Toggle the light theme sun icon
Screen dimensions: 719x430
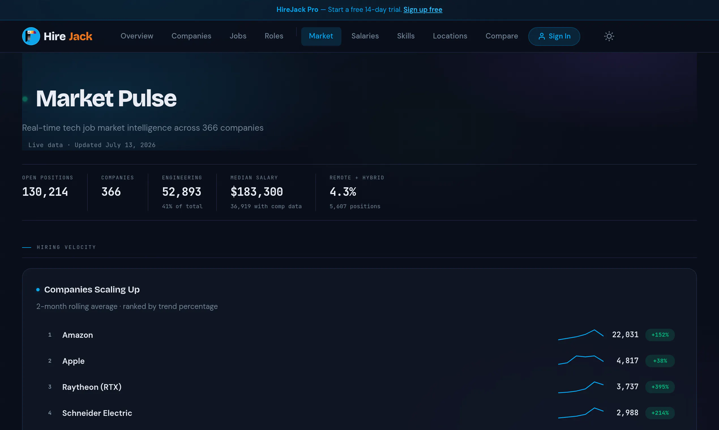tap(609, 36)
